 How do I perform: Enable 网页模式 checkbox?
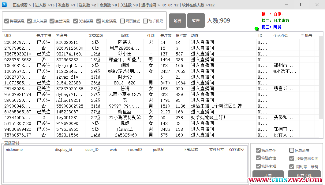coord(122,21)
